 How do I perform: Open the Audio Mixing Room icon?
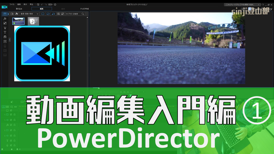coord(5,41)
